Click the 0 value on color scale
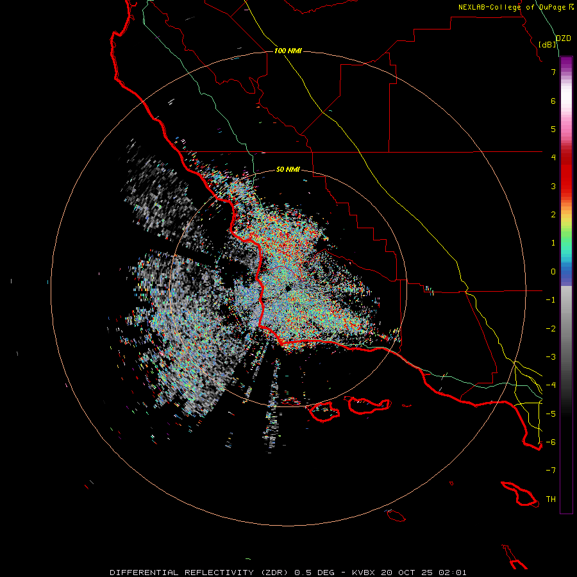577x577 pixels. pyautogui.click(x=553, y=272)
